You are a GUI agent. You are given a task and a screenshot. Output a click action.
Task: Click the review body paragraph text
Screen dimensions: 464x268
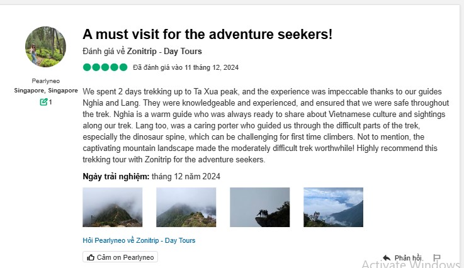click(264, 126)
